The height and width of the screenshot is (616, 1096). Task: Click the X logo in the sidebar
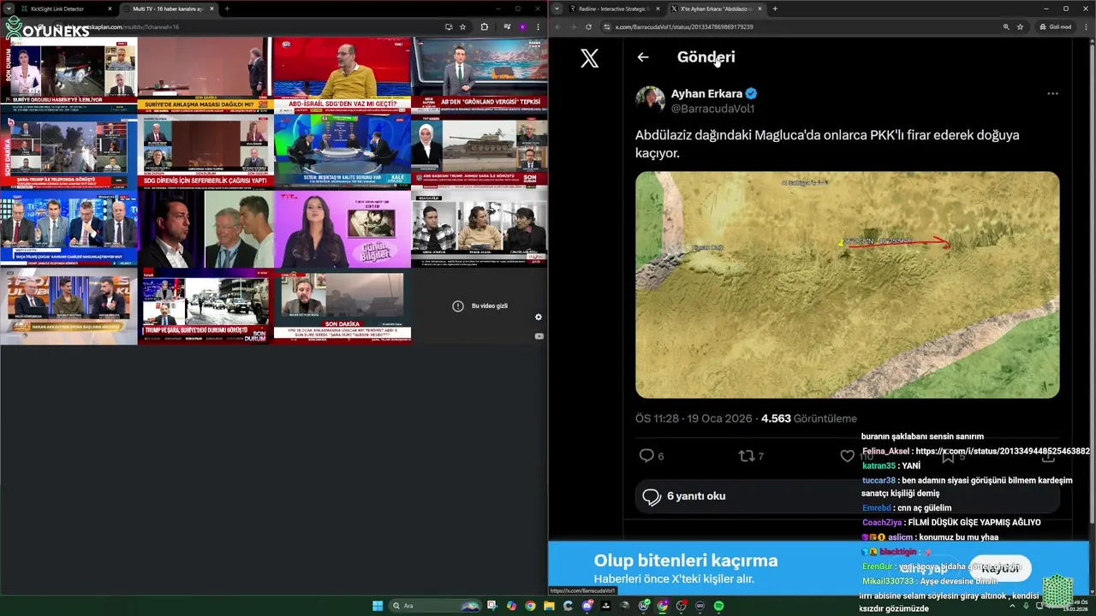[x=589, y=58]
